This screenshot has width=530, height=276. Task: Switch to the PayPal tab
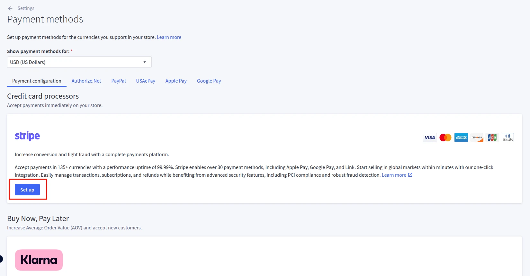(x=119, y=81)
